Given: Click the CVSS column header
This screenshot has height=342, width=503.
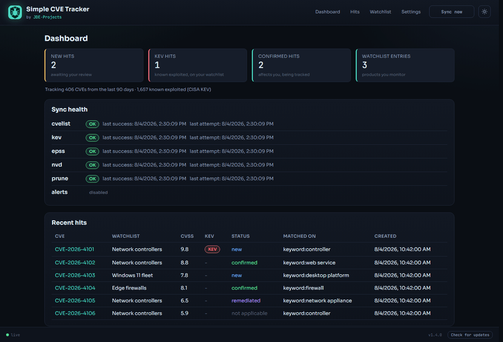Looking at the screenshot, I should [187, 236].
